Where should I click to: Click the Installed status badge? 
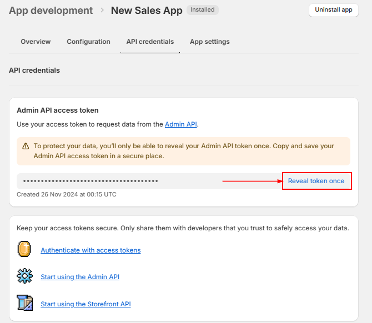click(203, 10)
